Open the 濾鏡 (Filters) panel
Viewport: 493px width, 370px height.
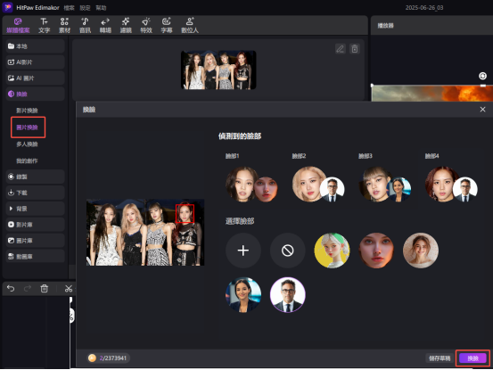coord(126,26)
